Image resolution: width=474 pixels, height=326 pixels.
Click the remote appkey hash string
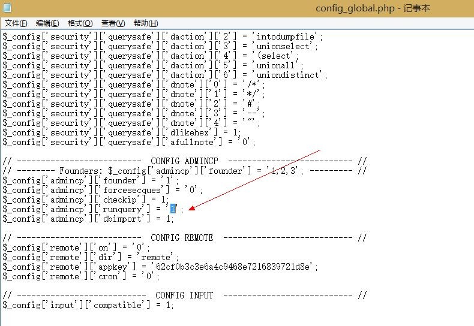pos(233,267)
